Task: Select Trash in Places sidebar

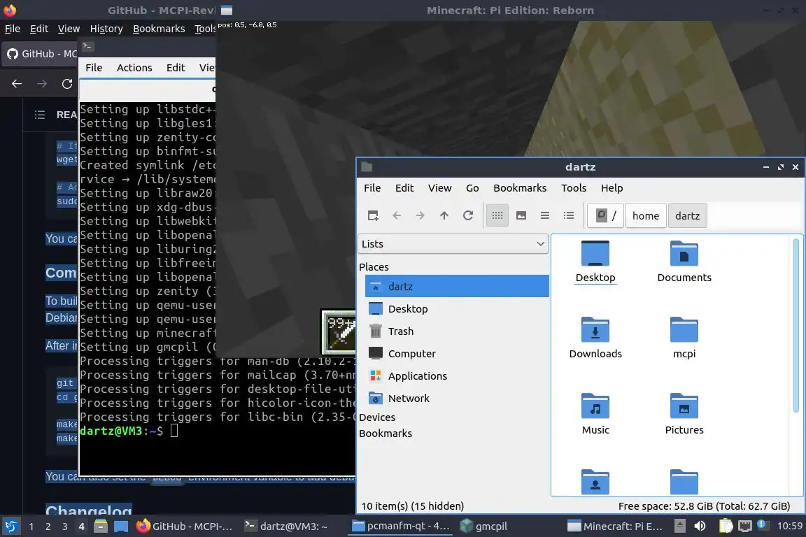Action: tap(456, 331)
